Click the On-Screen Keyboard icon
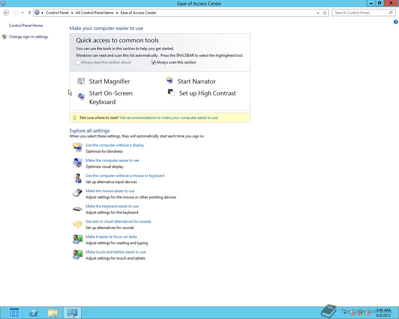 pyautogui.click(x=81, y=97)
